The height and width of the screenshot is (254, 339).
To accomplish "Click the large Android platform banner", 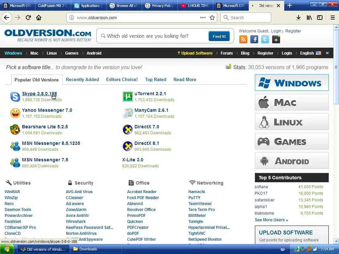I will (292, 161).
